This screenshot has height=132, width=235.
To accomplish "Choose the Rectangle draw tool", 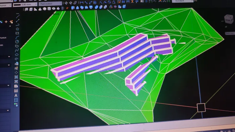I will [17, 33].
